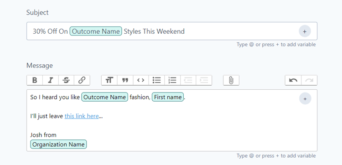Add variable to Message with plus button
The image size is (342, 165).
[x=305, y=98]
